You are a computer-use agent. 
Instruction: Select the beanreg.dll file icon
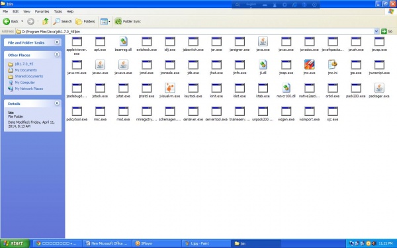point(123,42)
